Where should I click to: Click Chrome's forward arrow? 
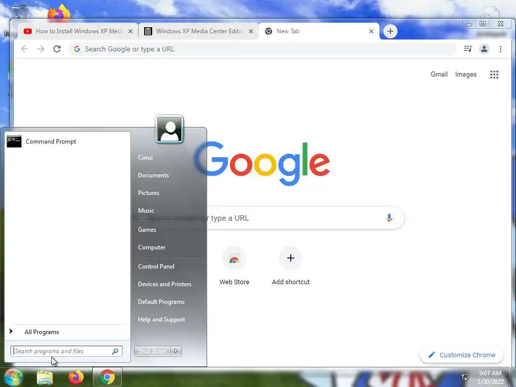pos(40,49)
